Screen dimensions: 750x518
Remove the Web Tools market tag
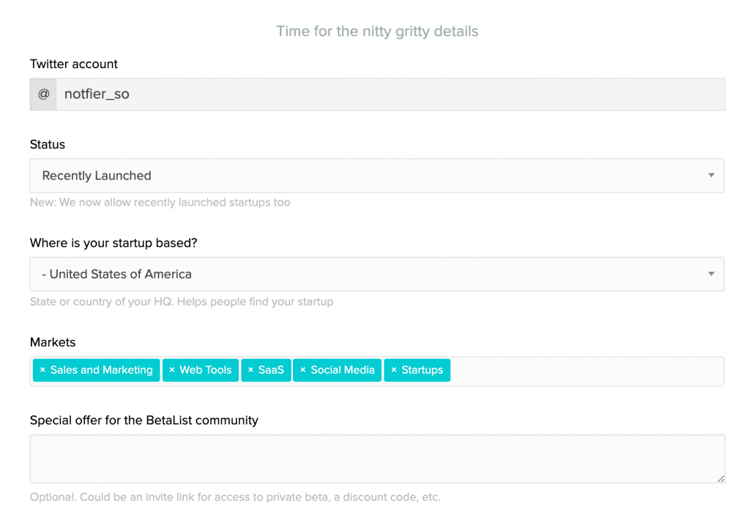[171, 370]
